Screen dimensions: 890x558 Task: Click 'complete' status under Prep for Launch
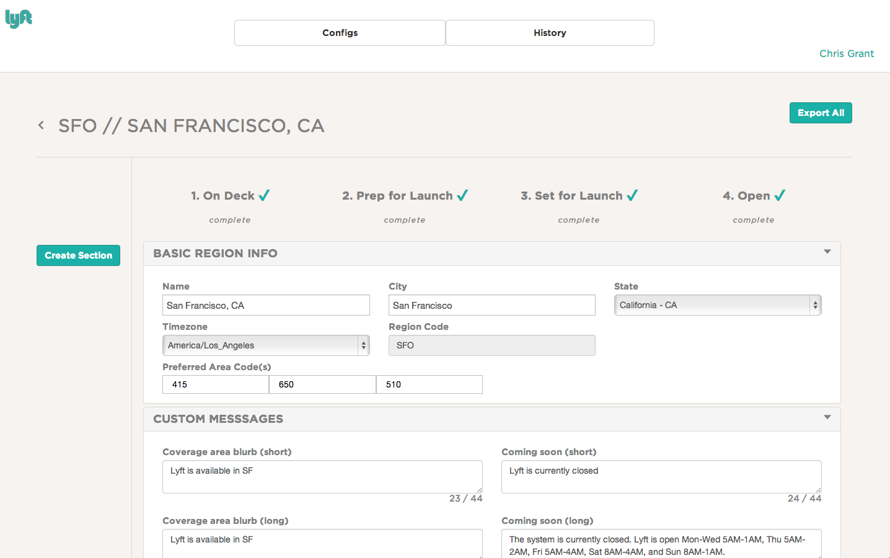(x=405, y=220)
